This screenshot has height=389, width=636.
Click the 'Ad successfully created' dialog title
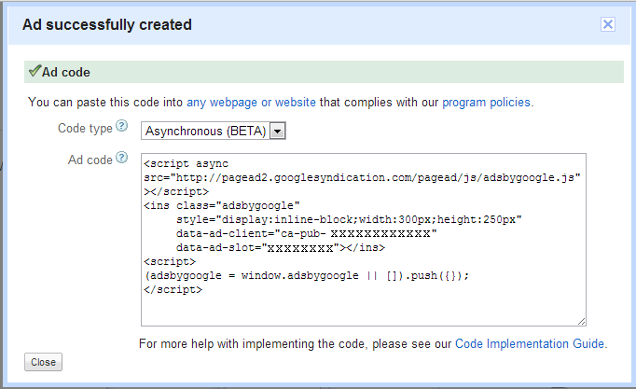point(107,25)
